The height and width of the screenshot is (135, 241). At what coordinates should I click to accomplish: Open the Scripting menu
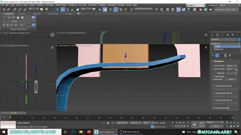pyautogui.click(x=102, y=5)
